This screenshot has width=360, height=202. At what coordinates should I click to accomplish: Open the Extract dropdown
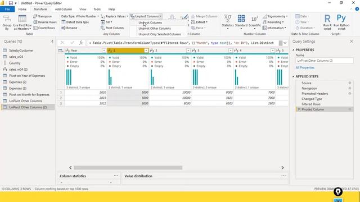pyautogui.click(x=199, y=22)
